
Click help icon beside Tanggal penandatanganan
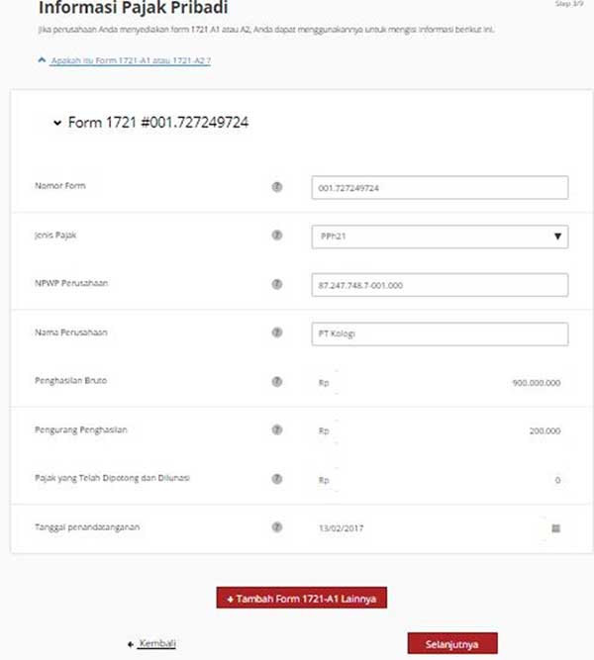coord(277,527)
